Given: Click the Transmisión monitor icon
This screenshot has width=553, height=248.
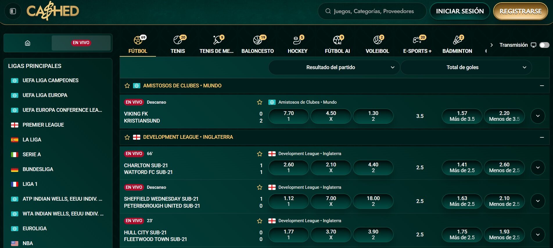Looking at the screenshot, I should click(x=534, y=45).
